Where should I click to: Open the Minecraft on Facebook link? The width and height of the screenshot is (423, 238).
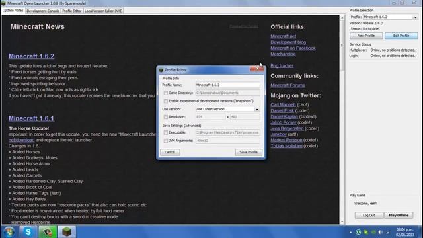(x=293, y=48)
